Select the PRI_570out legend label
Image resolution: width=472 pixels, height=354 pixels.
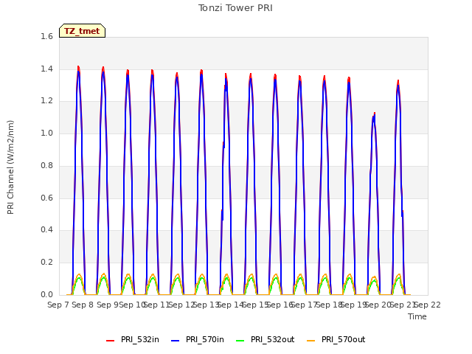tap(343, 339)
